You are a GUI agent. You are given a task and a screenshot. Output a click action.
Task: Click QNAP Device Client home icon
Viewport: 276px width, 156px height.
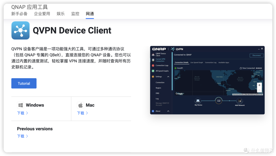(x=153, y=55)
